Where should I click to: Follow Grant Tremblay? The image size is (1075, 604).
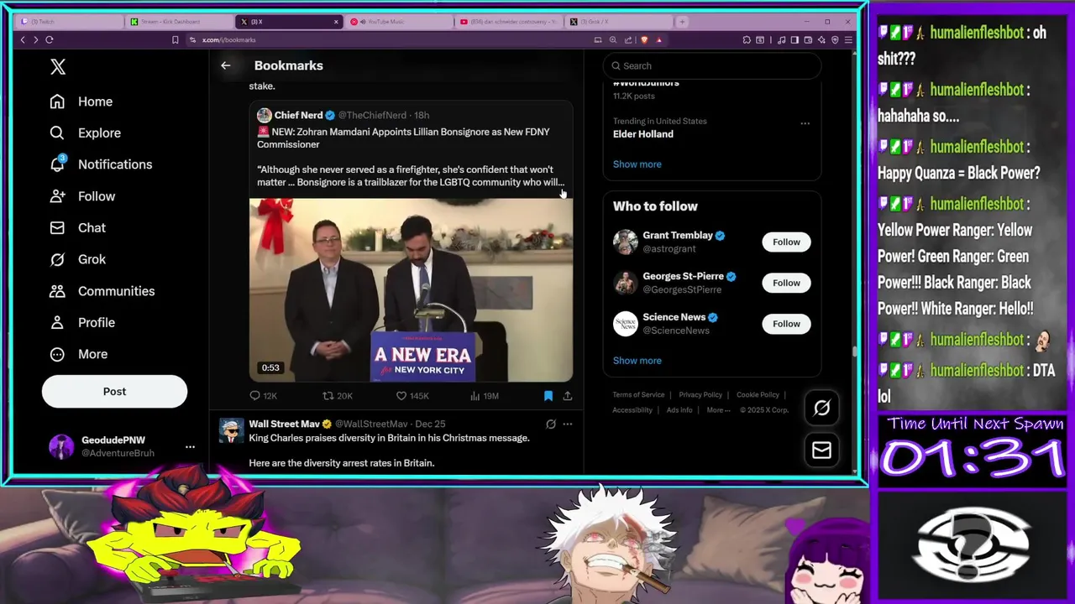[x=786, y=242]
